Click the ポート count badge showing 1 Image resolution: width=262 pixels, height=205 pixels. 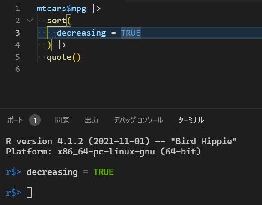coord(35,120)
